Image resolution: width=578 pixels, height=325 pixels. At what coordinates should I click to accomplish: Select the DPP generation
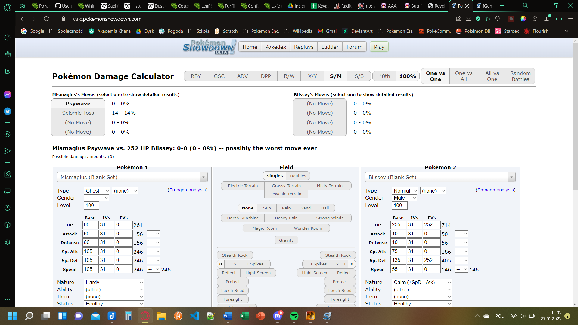(266, 76)
